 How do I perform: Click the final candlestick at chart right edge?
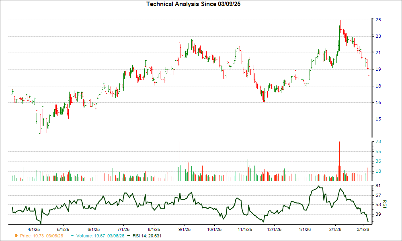click(x=368, y=73)
